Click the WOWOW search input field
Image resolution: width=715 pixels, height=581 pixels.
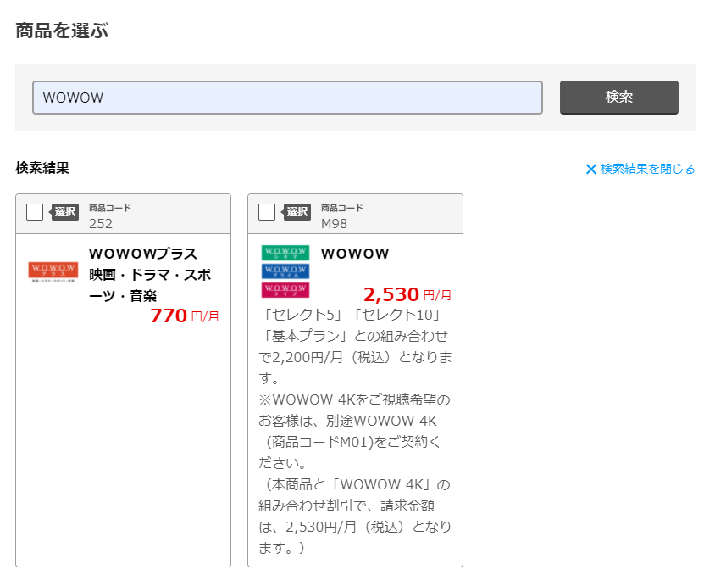(x=287, y=98)
